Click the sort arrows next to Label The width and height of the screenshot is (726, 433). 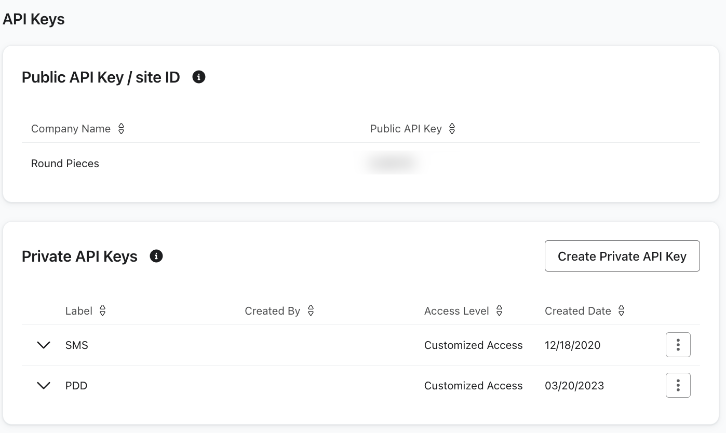[x=102, y=310]
